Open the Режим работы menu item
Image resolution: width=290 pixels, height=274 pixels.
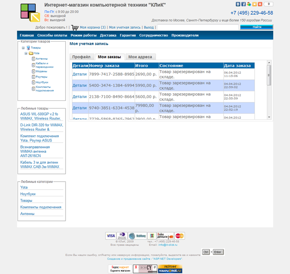click(83, 35)
